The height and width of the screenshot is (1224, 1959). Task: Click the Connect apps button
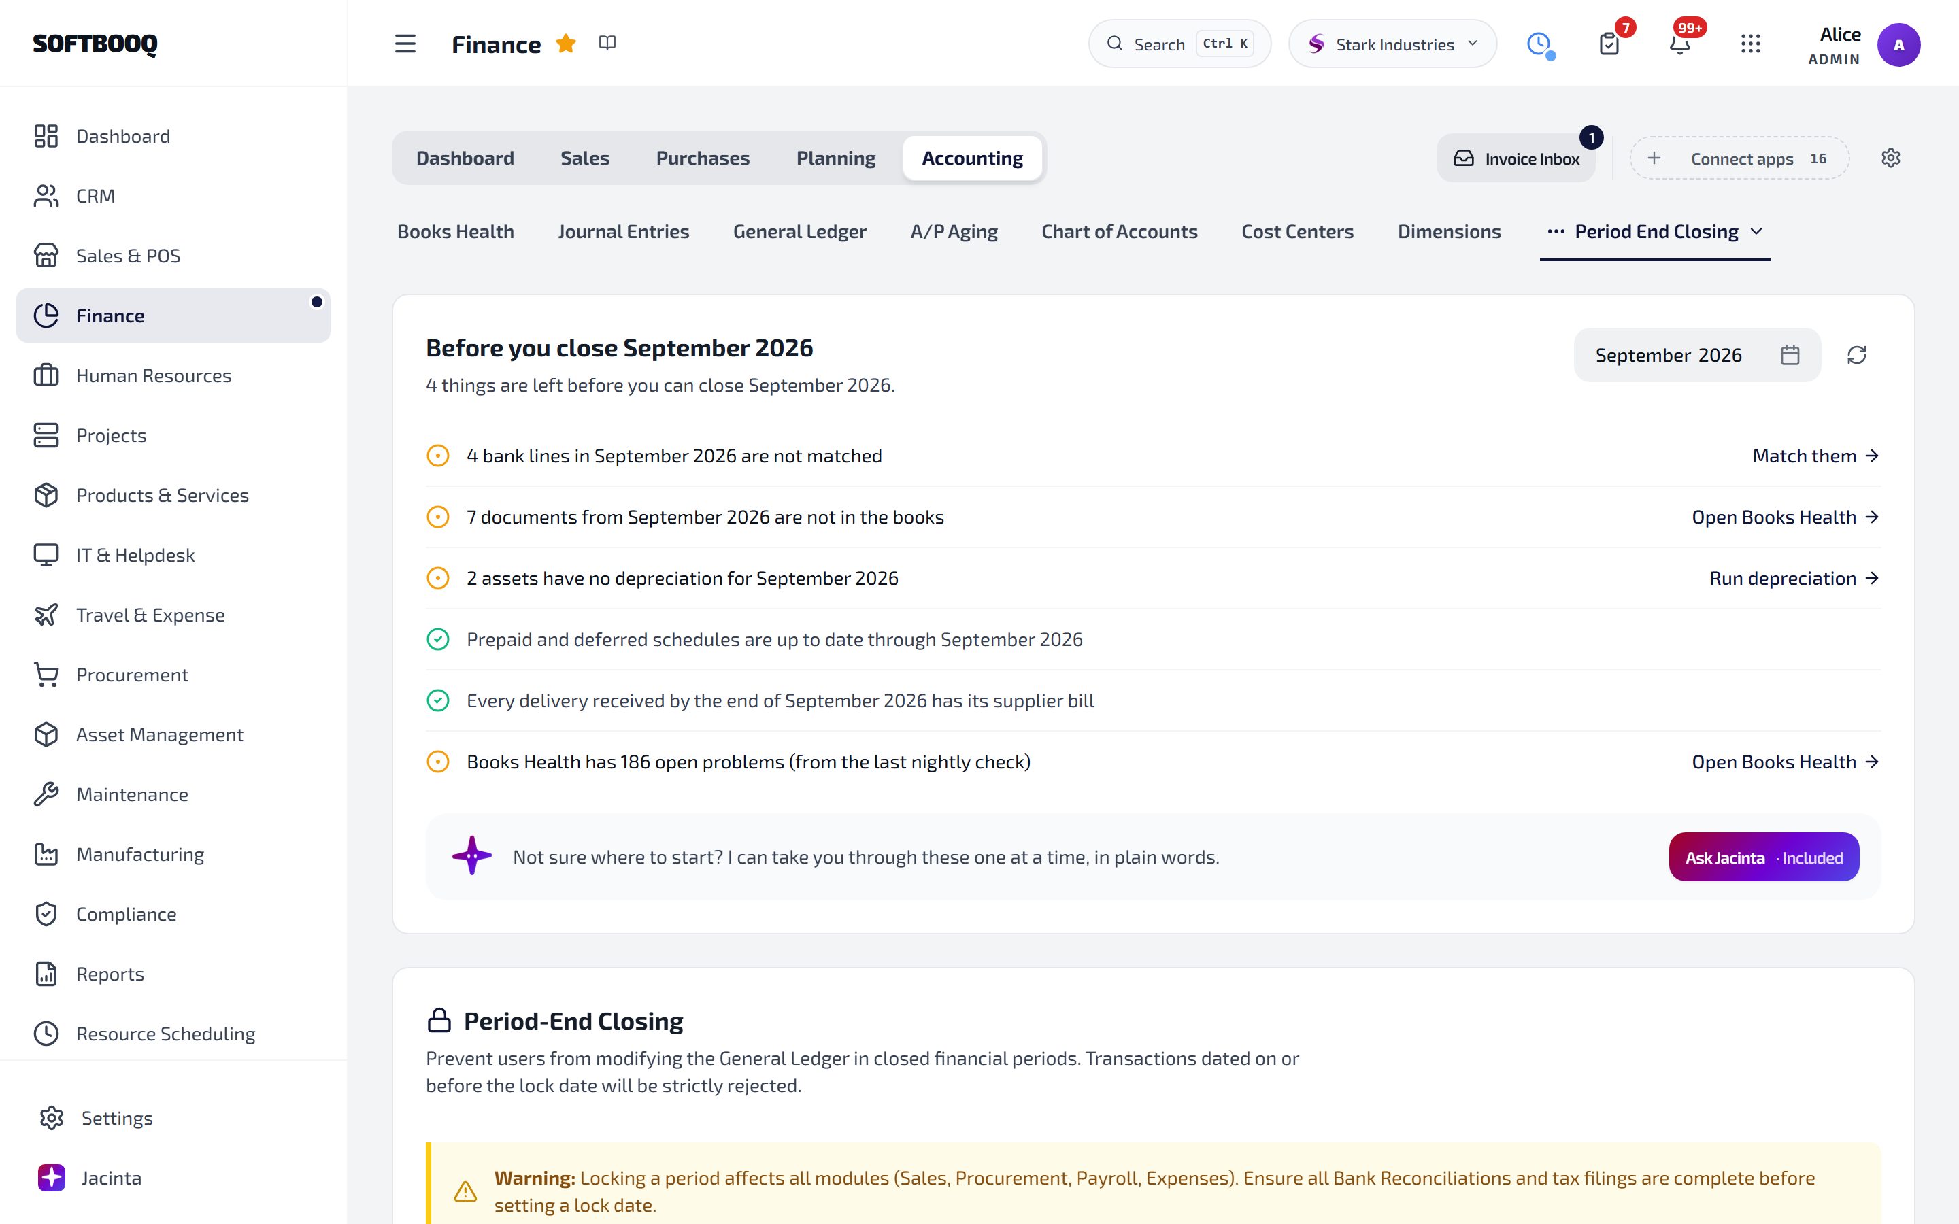pyautogui.click(x=1739, y=158)
